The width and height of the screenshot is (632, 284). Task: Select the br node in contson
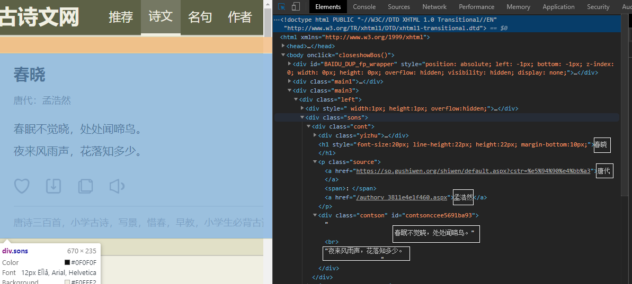point(332,242)
